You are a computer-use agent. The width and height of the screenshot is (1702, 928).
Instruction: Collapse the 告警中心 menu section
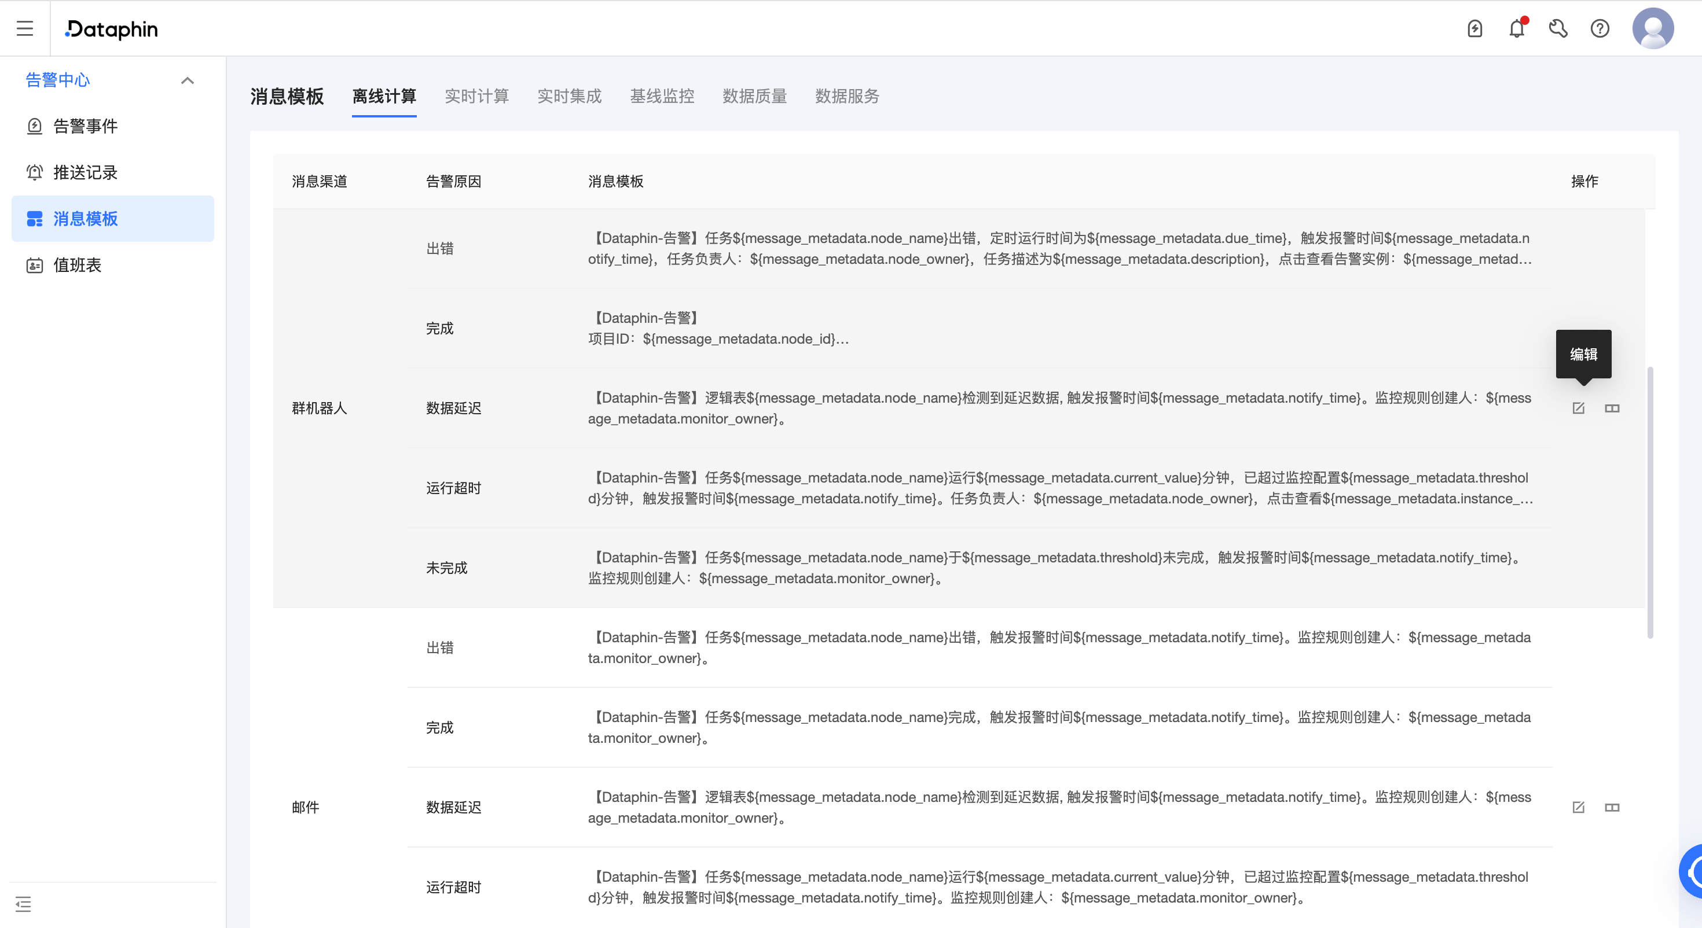(187, 80)
